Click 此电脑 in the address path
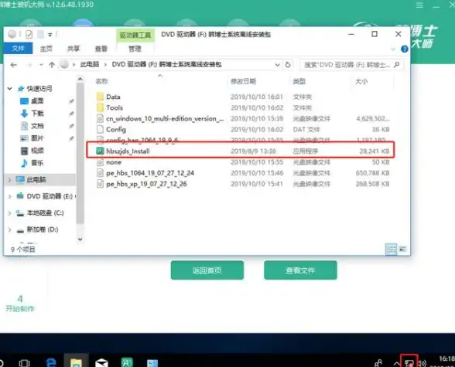Screen dimensions: 455x367 [x=90, y=65]
